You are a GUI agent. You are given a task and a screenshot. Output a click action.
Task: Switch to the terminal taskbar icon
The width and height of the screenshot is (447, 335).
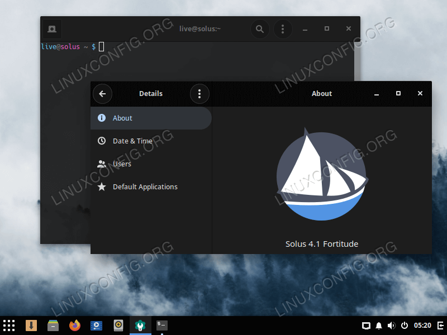[x=161, y=326]
